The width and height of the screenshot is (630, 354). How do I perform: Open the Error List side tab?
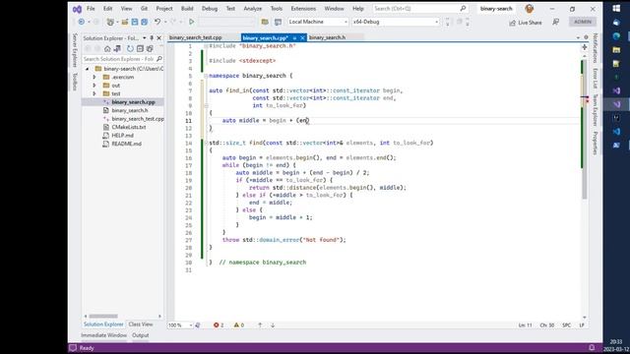595,79
